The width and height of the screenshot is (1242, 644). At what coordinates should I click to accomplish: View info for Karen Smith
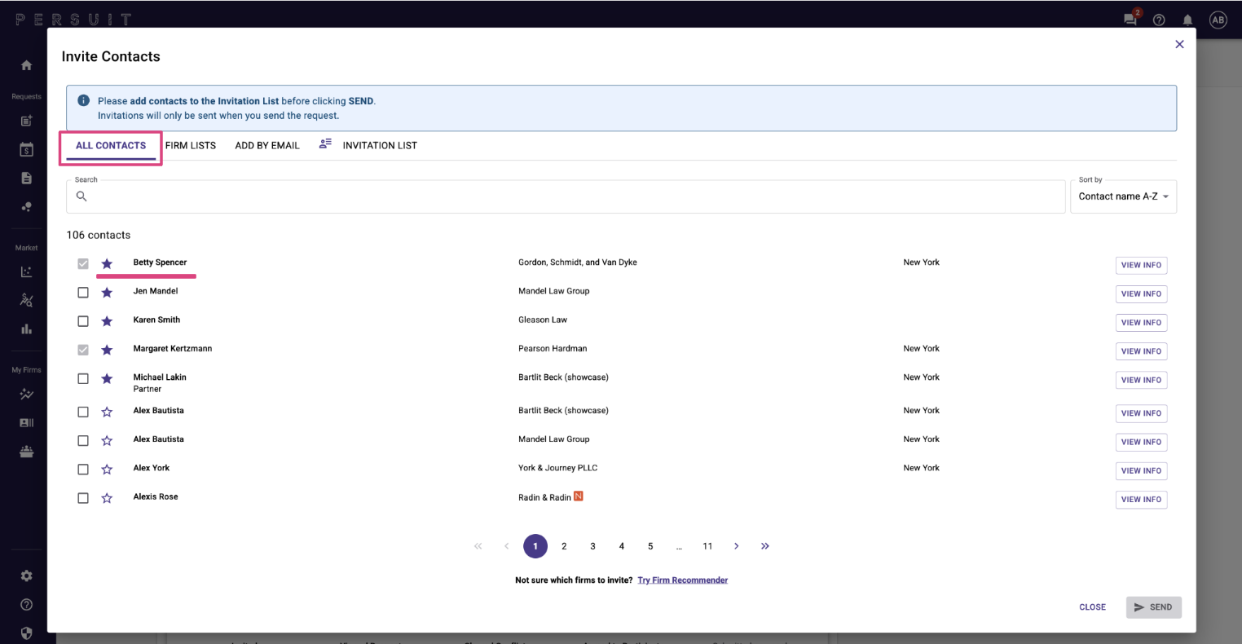click(1141, 322)
